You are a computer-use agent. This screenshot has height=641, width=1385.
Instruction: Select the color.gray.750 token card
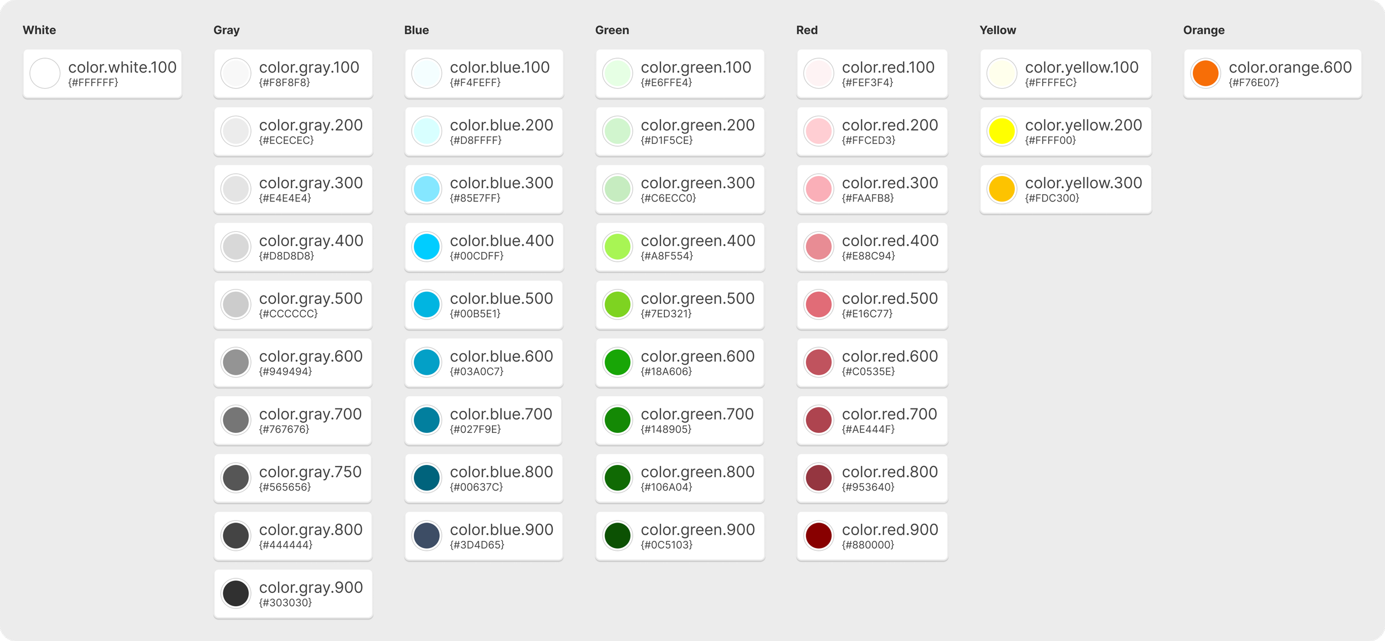(x=293, y=478)
